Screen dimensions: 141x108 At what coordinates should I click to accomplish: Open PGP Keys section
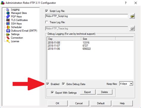pyautogui.click(x=16, y=17)
